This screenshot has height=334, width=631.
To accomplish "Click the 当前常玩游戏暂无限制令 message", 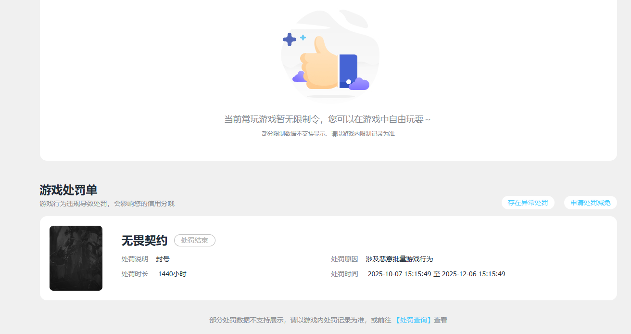I will tap(327, 119).
